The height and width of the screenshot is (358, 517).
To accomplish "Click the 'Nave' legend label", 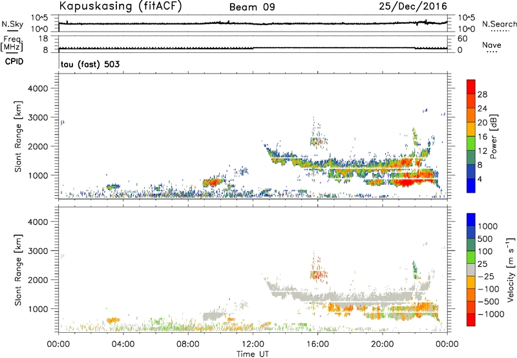I will tap(492, 45).
